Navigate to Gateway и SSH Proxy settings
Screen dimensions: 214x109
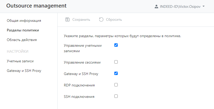[x=24, y=71]
